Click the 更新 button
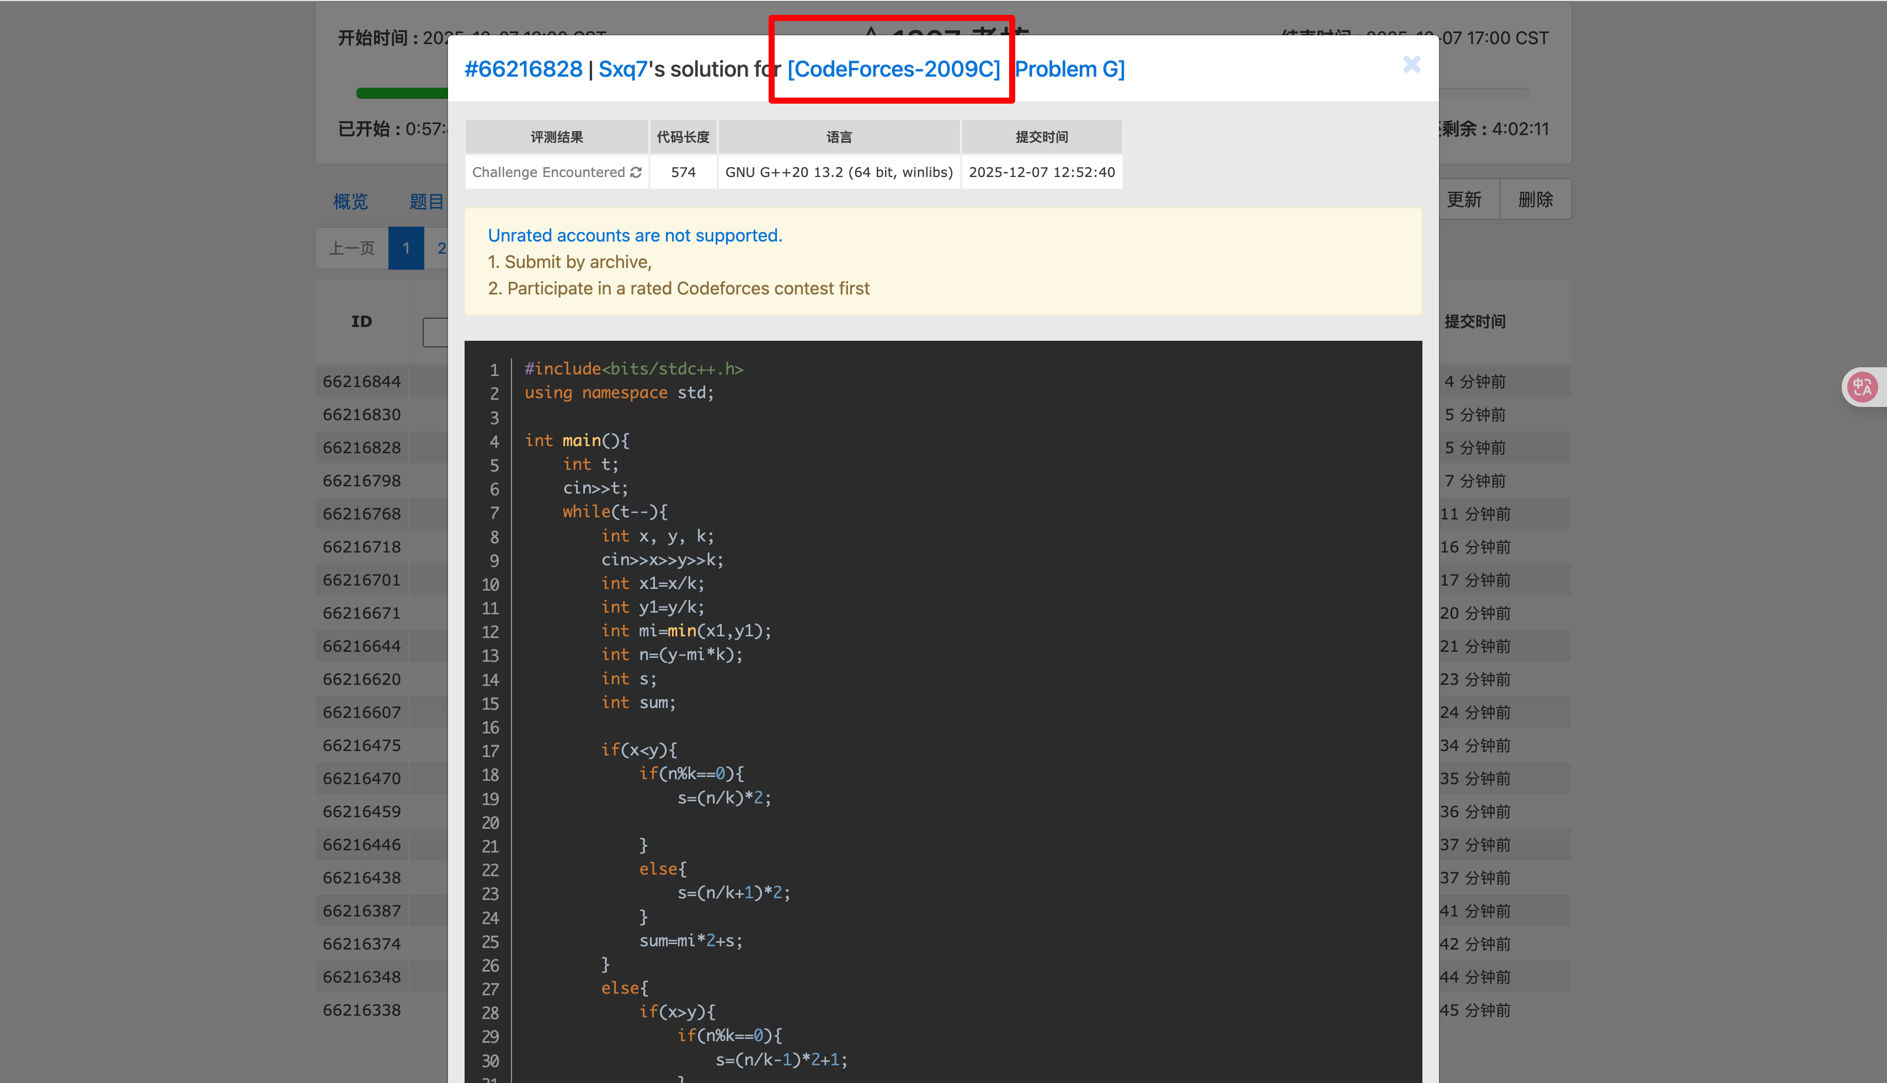Image resolution: width=1887 pixels, height=1083 pixels. click(1464, 200)
